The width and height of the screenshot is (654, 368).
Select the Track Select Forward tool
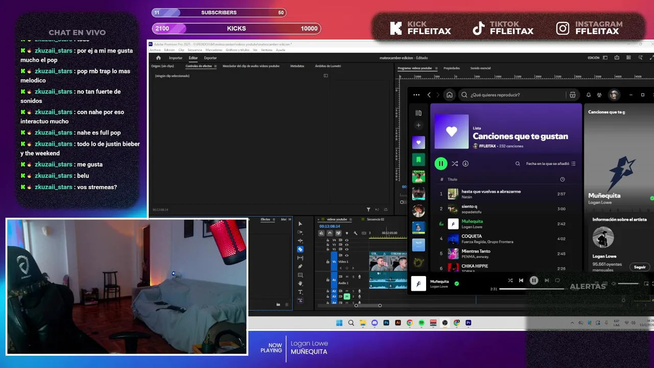point(300,232)
